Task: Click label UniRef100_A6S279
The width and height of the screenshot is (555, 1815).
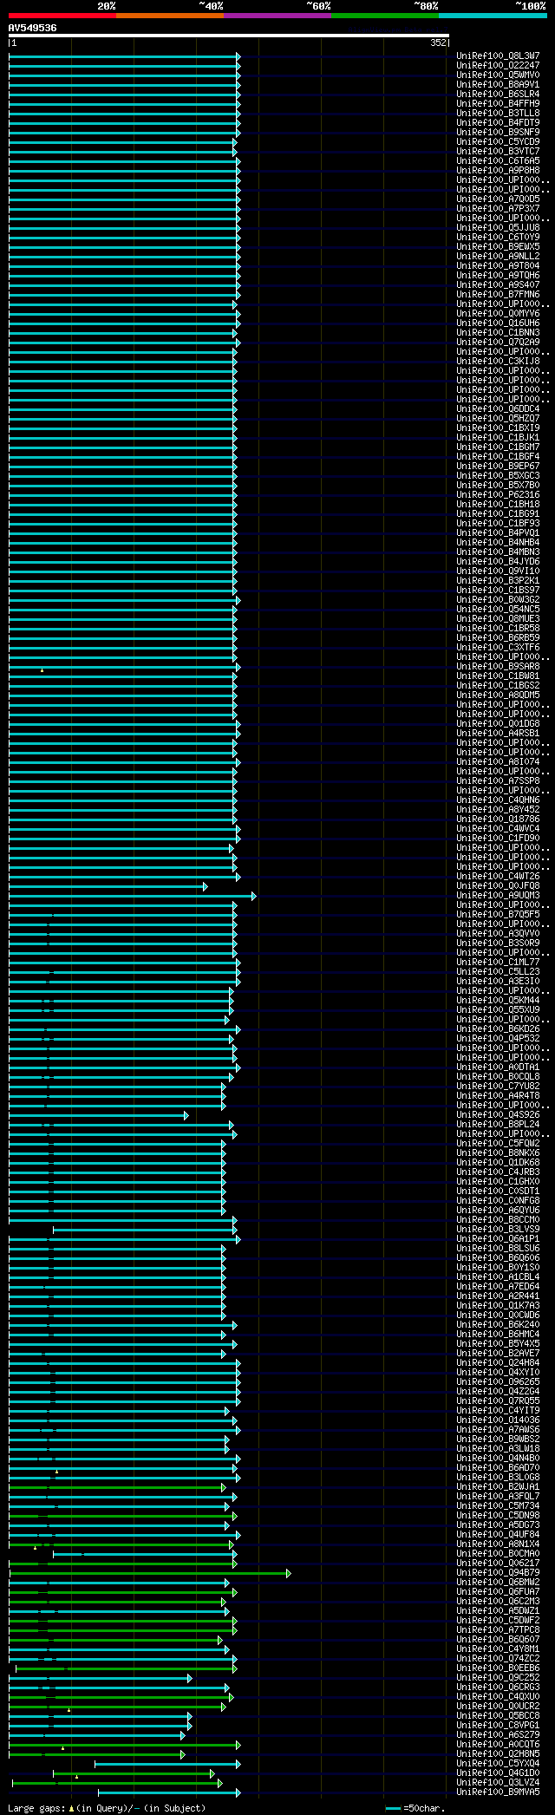Action: tap(498, 1734)
